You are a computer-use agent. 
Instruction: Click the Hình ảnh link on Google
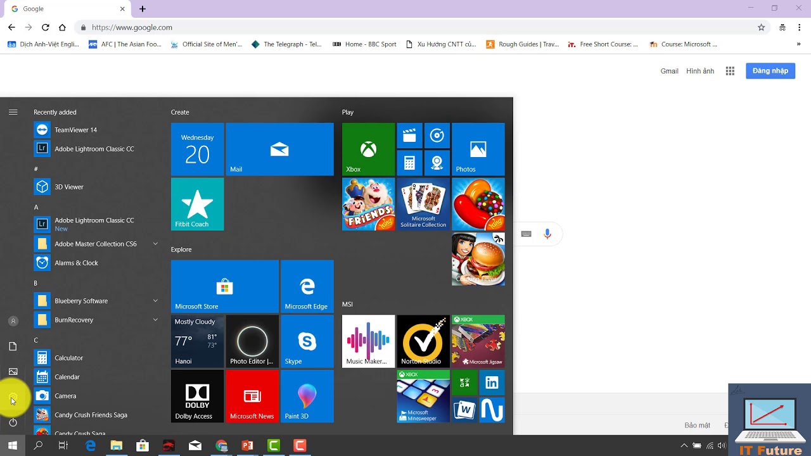pos(700,71)
